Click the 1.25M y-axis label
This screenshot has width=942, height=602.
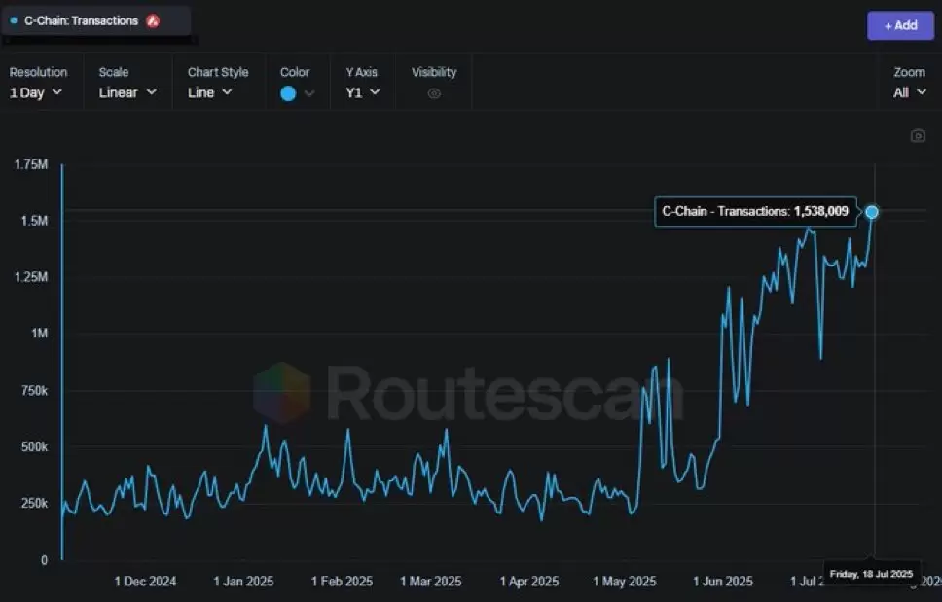click(31, 277)
